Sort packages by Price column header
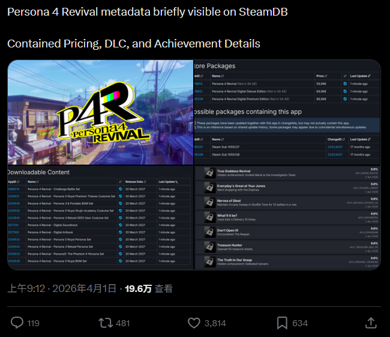The image size is (390, 337). coord(322,76)
